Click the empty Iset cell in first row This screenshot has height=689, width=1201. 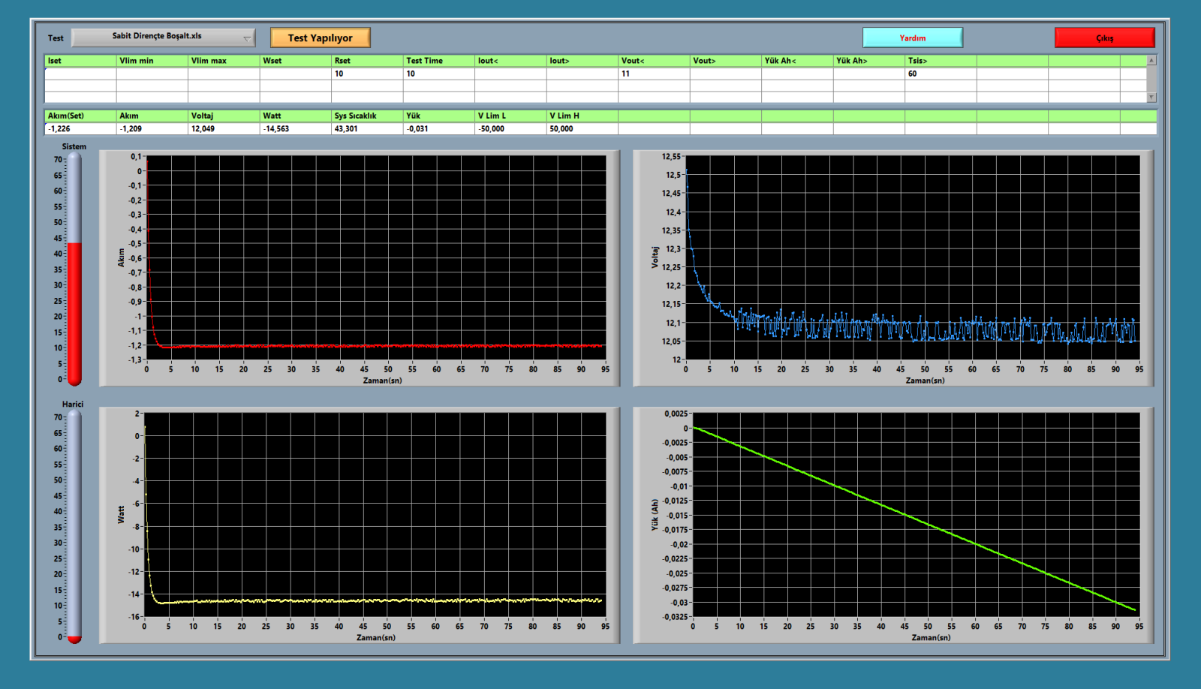[80, 74]
